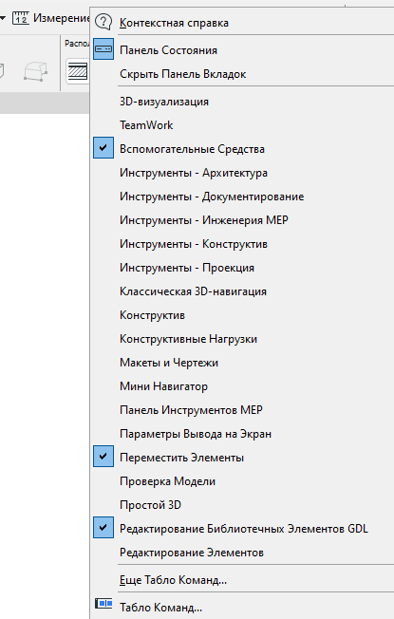Click the ruler Измерение icon
The image size is (394, 619).
pos(21,18)
